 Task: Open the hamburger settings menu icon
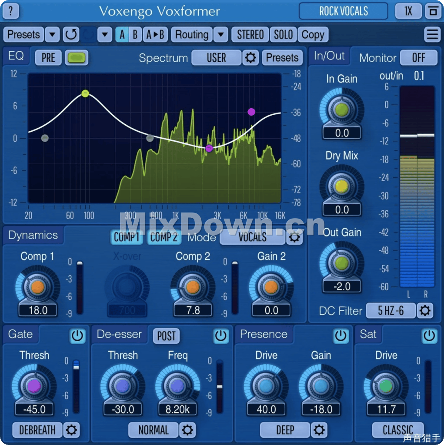point(432,34)
